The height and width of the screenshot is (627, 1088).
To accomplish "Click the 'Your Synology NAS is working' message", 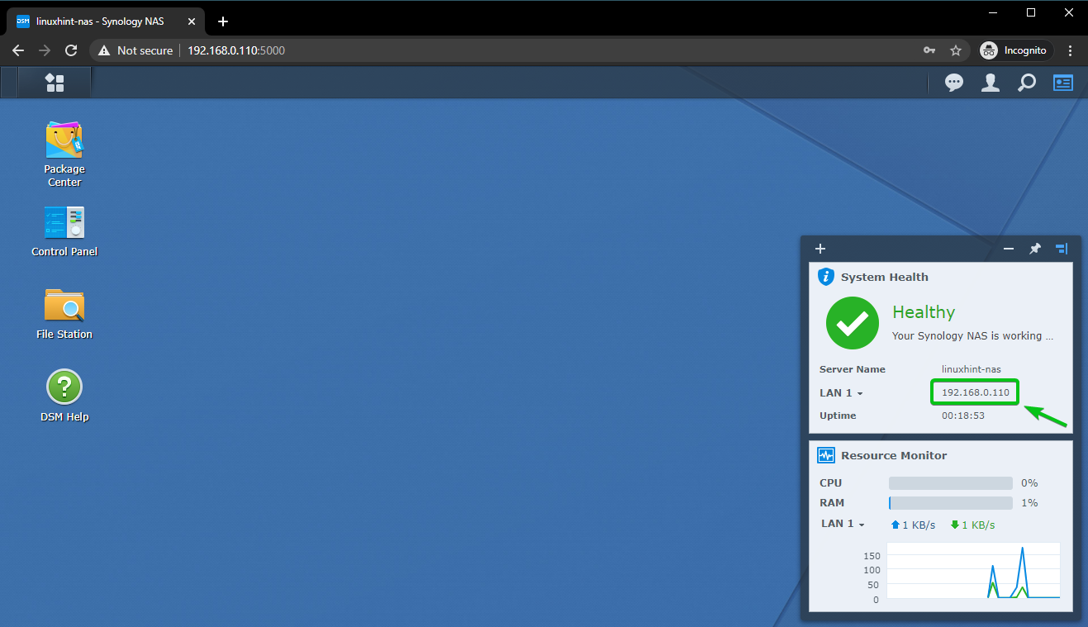I will (x=973, y=336).
